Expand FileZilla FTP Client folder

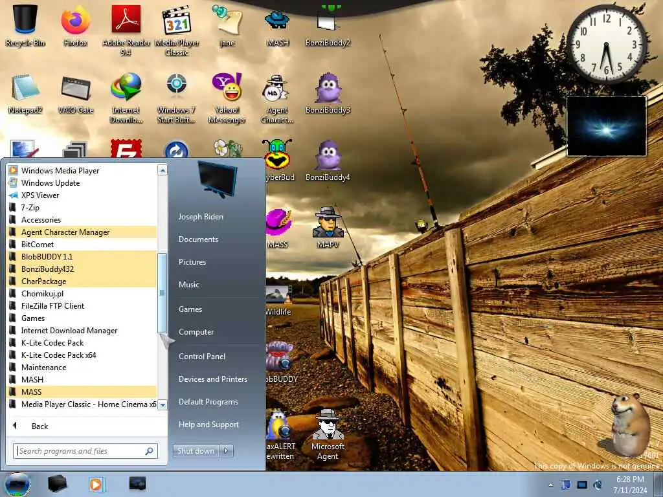82,305
